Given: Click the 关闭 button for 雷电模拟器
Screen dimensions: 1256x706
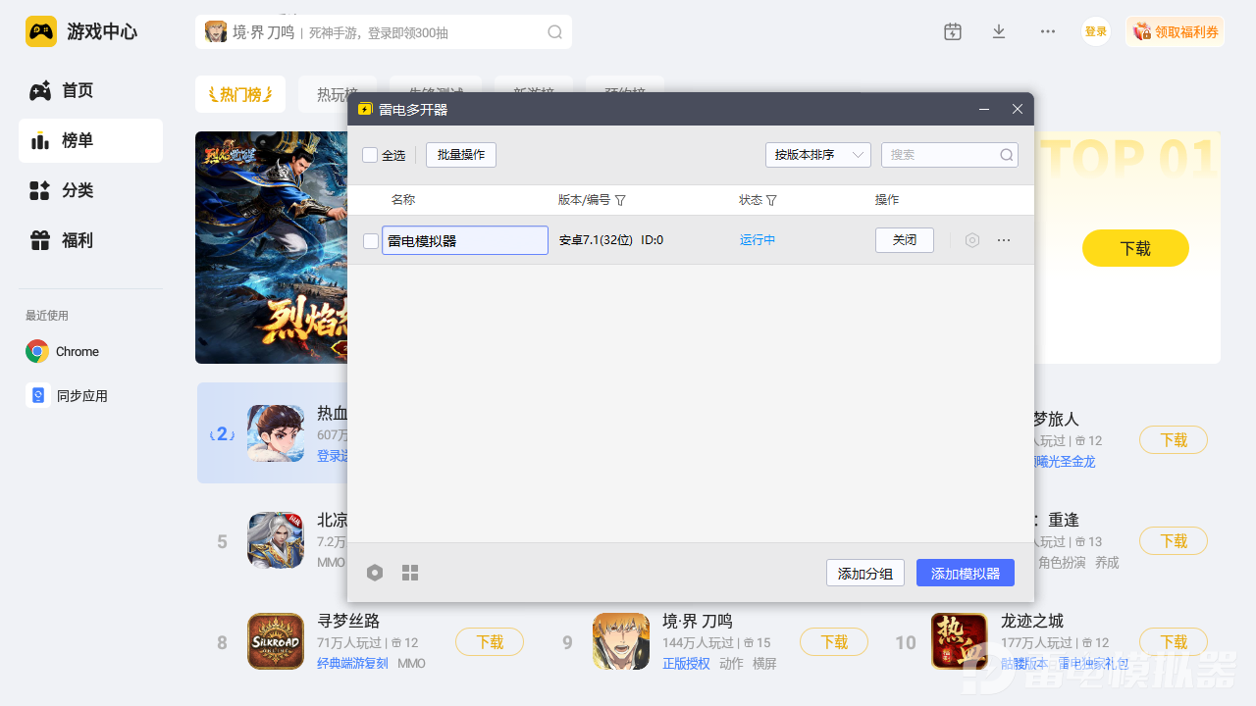Looking at the screenshot, I should pyautogui.click(x=905, y=240).
